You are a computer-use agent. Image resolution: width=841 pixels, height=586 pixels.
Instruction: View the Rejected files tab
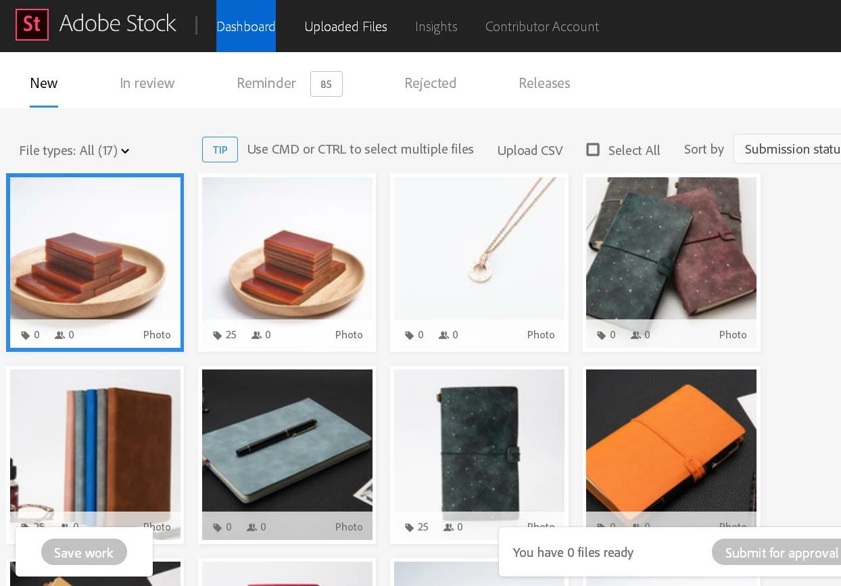(430, 83)
